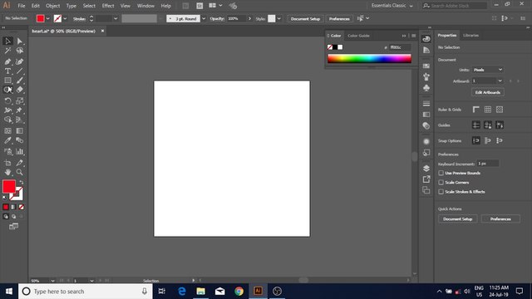Switch to the Libraries tab
Image resolution: width=532 pixels, height=299 pixels.
tap(470, 35)
